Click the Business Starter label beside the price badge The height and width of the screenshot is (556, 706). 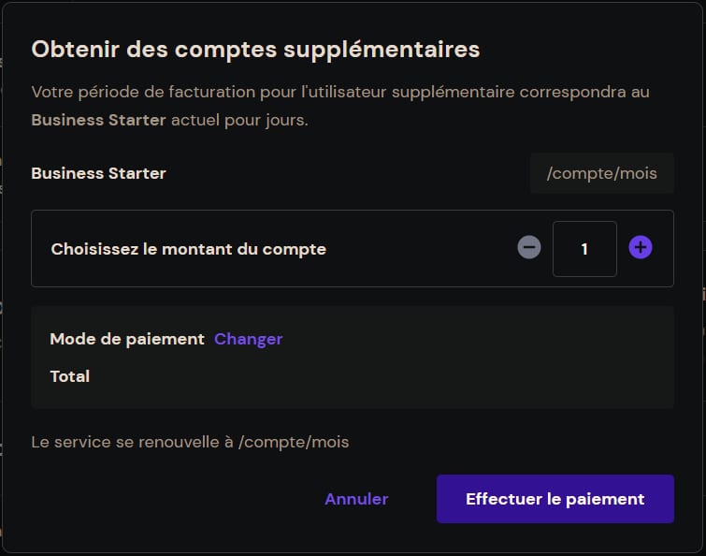[98, 173]
